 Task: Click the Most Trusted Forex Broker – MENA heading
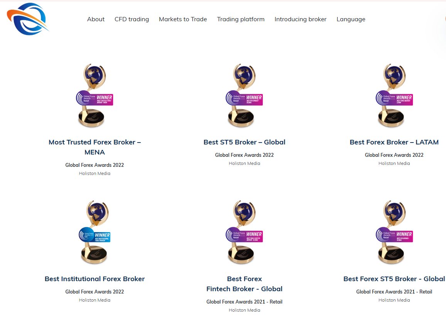[x=95, y=147]
